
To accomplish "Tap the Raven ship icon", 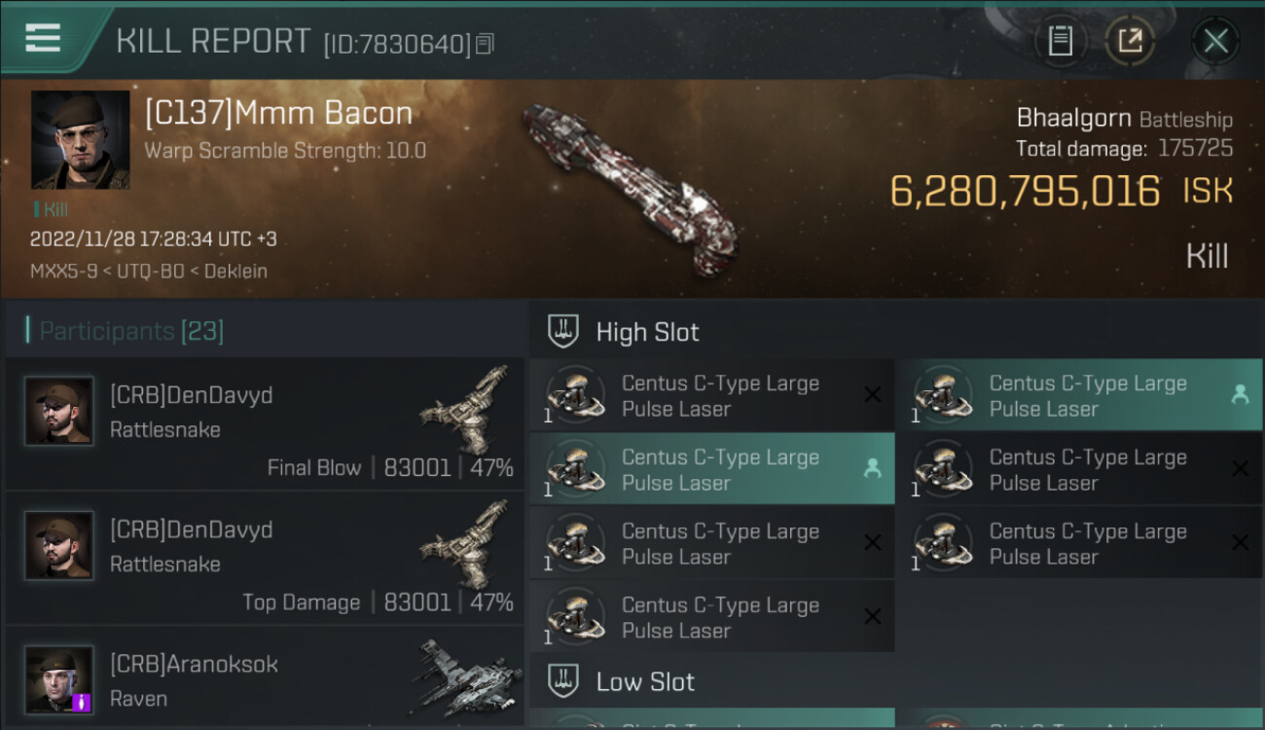I will click(467, 676).
